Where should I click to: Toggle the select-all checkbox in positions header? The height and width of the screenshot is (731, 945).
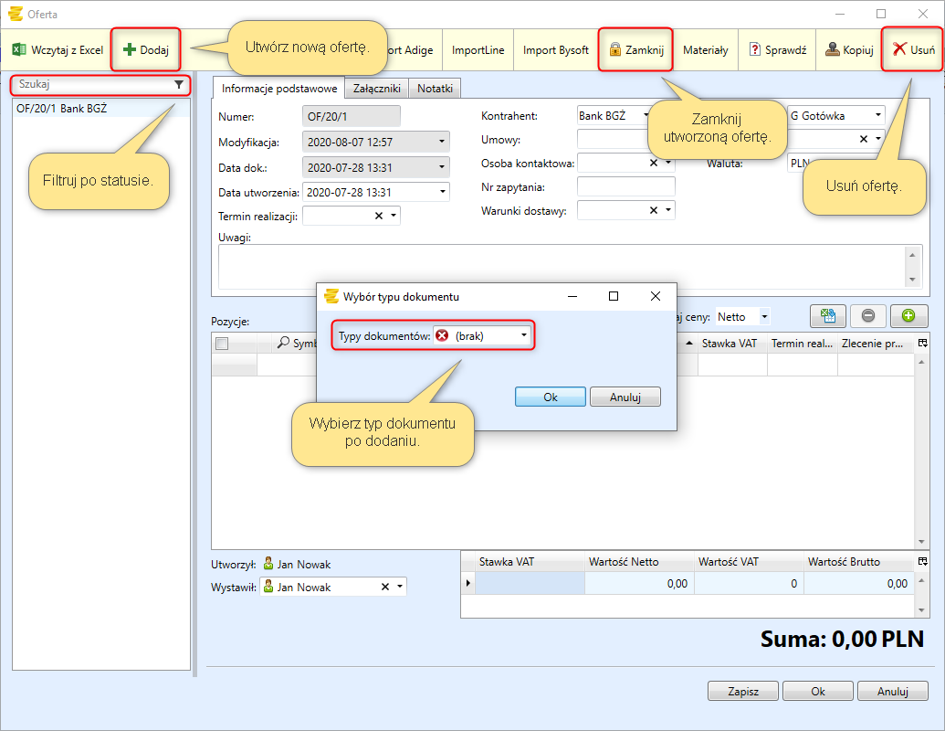(x=222, y=344)
